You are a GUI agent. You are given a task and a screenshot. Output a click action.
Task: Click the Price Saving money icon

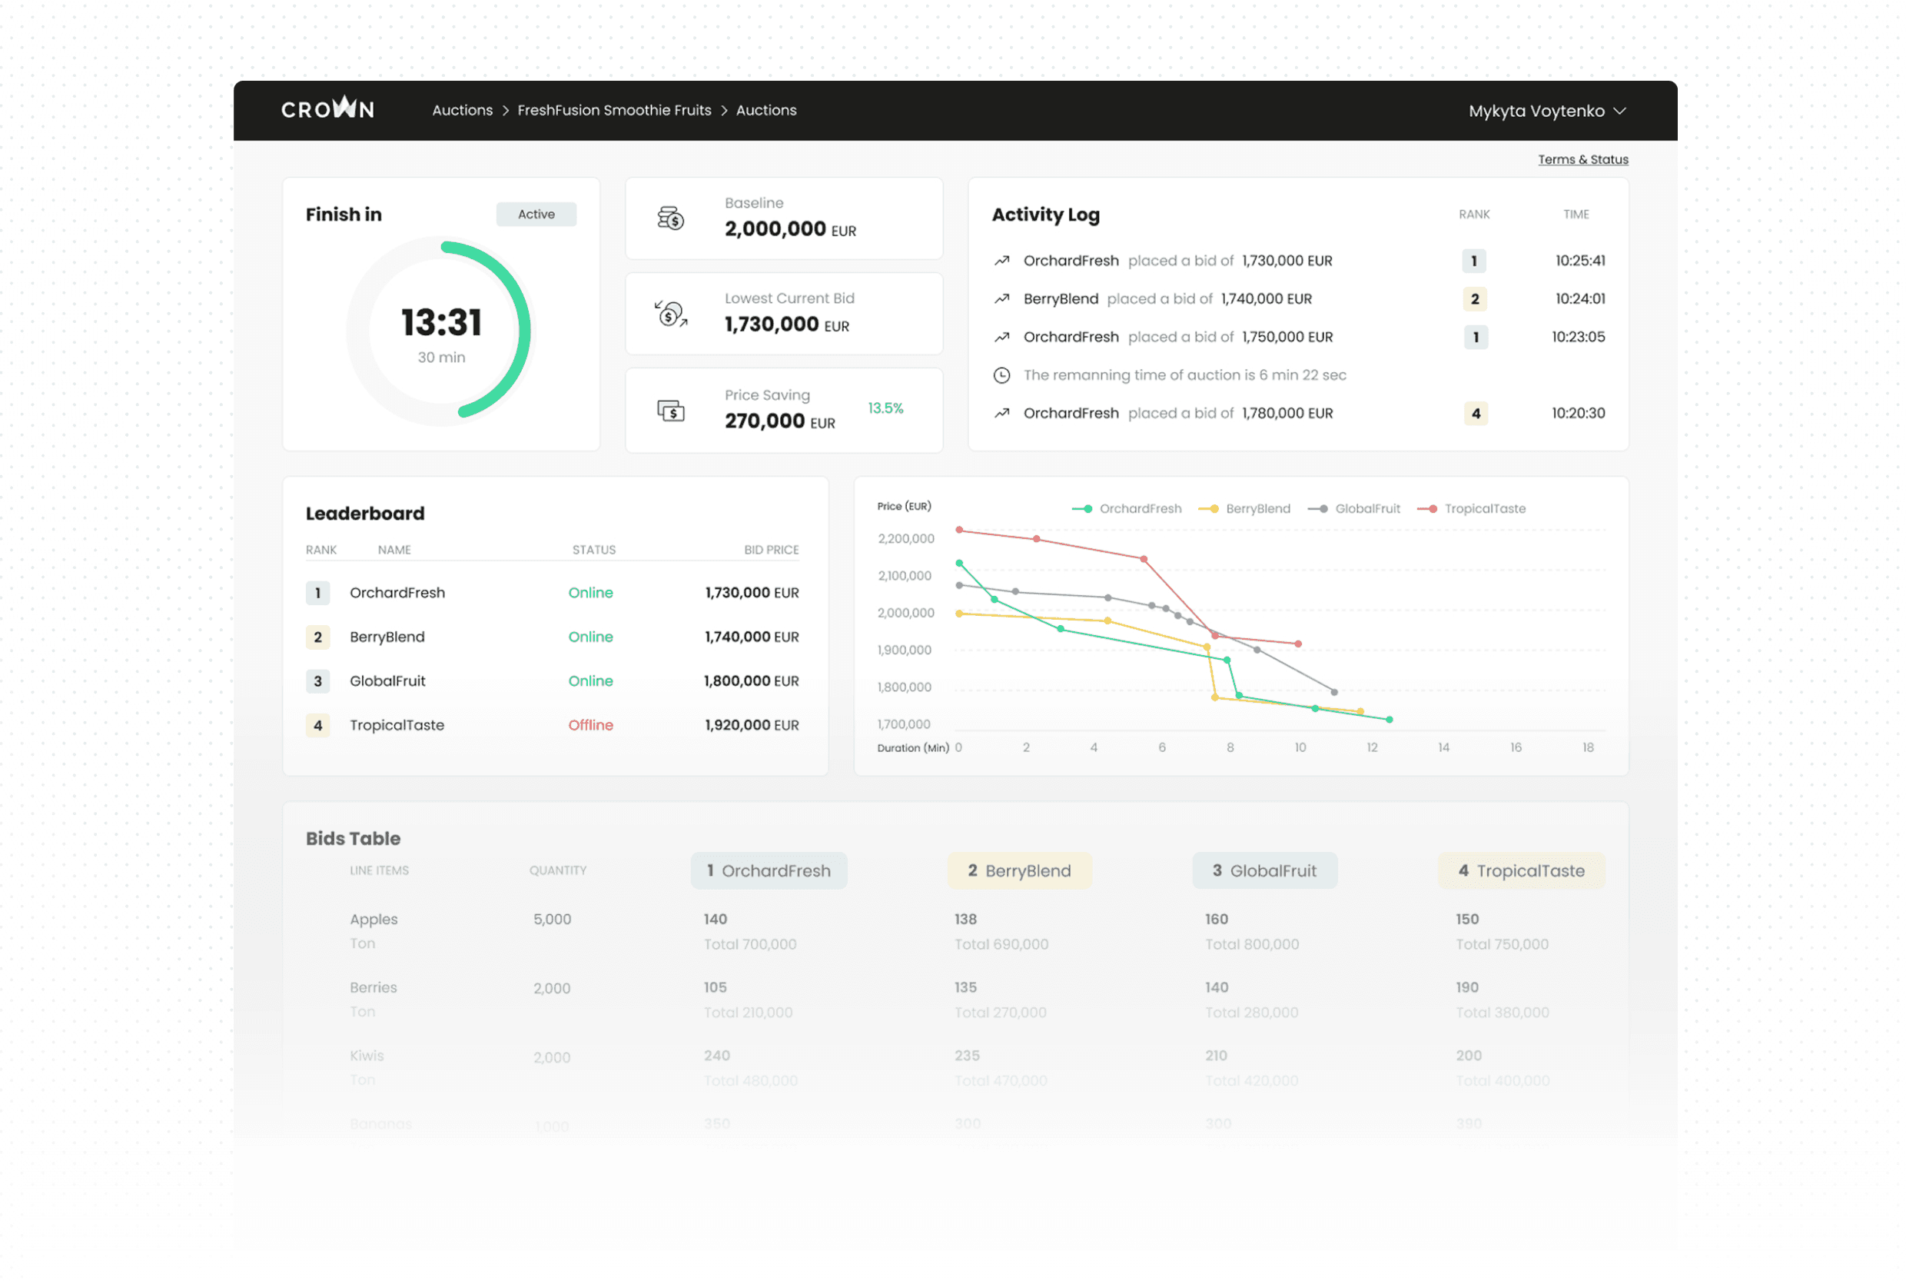point(670,410)
